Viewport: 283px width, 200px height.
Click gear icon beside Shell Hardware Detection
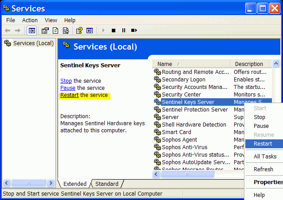(x=157, y=125)
